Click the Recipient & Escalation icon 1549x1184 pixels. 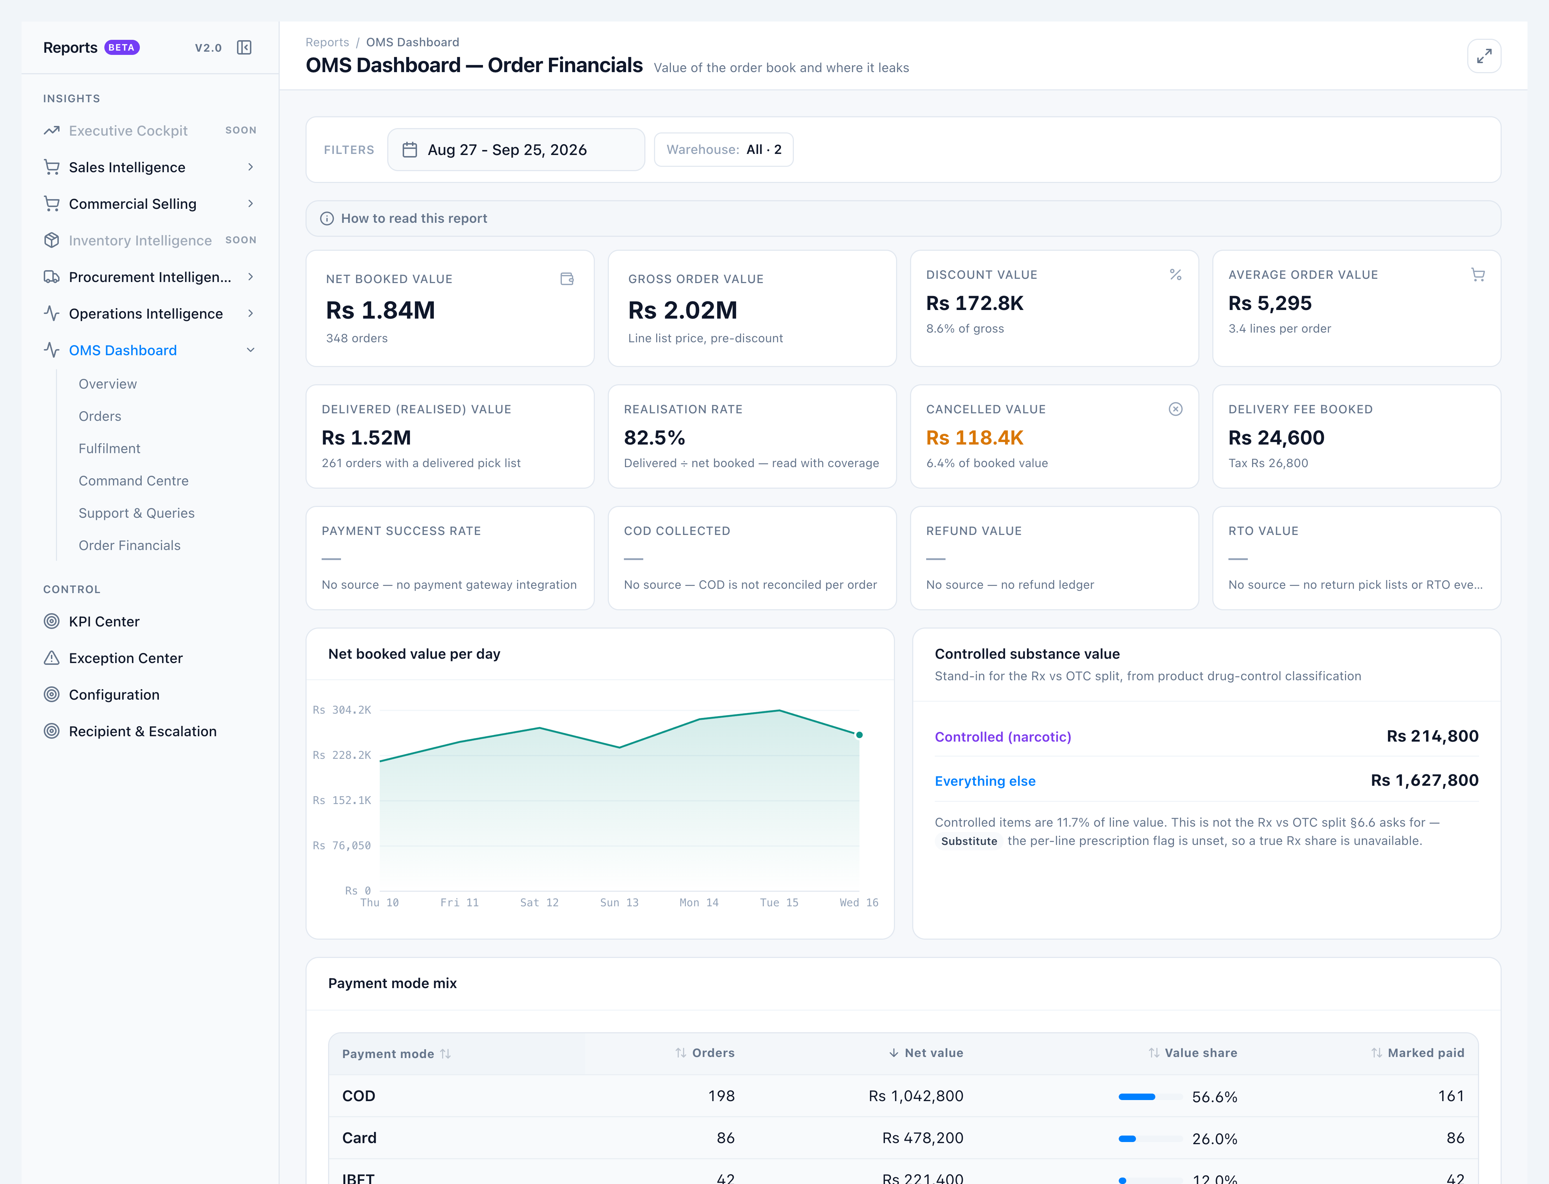51,732
